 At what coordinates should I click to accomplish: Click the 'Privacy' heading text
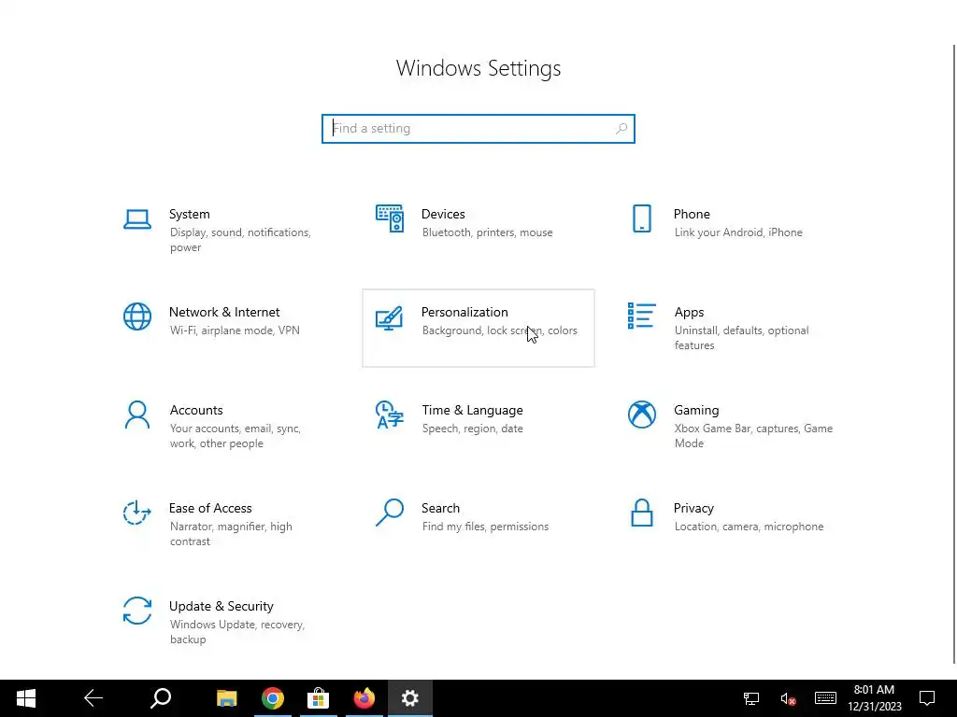pyautogui.click(x=693, y=509)
